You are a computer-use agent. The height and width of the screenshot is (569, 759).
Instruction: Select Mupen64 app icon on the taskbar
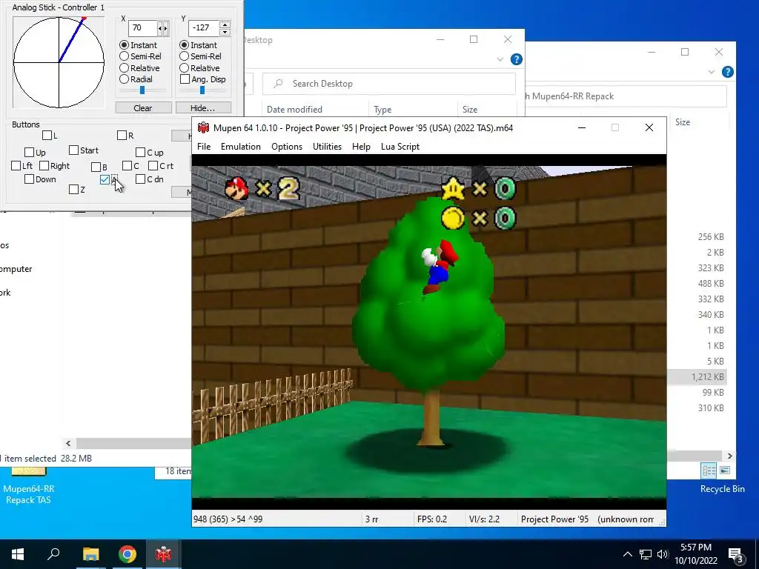click(163, 554)
